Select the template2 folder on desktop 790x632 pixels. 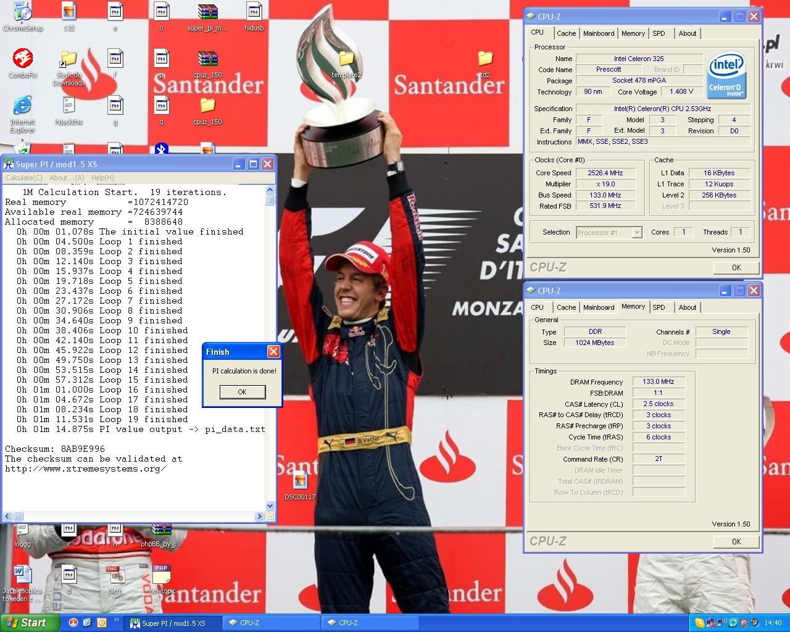[346, 64]
